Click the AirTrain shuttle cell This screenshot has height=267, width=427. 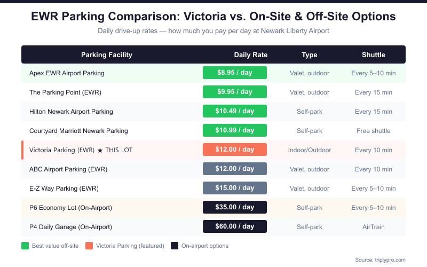click(x=373, y=227)
